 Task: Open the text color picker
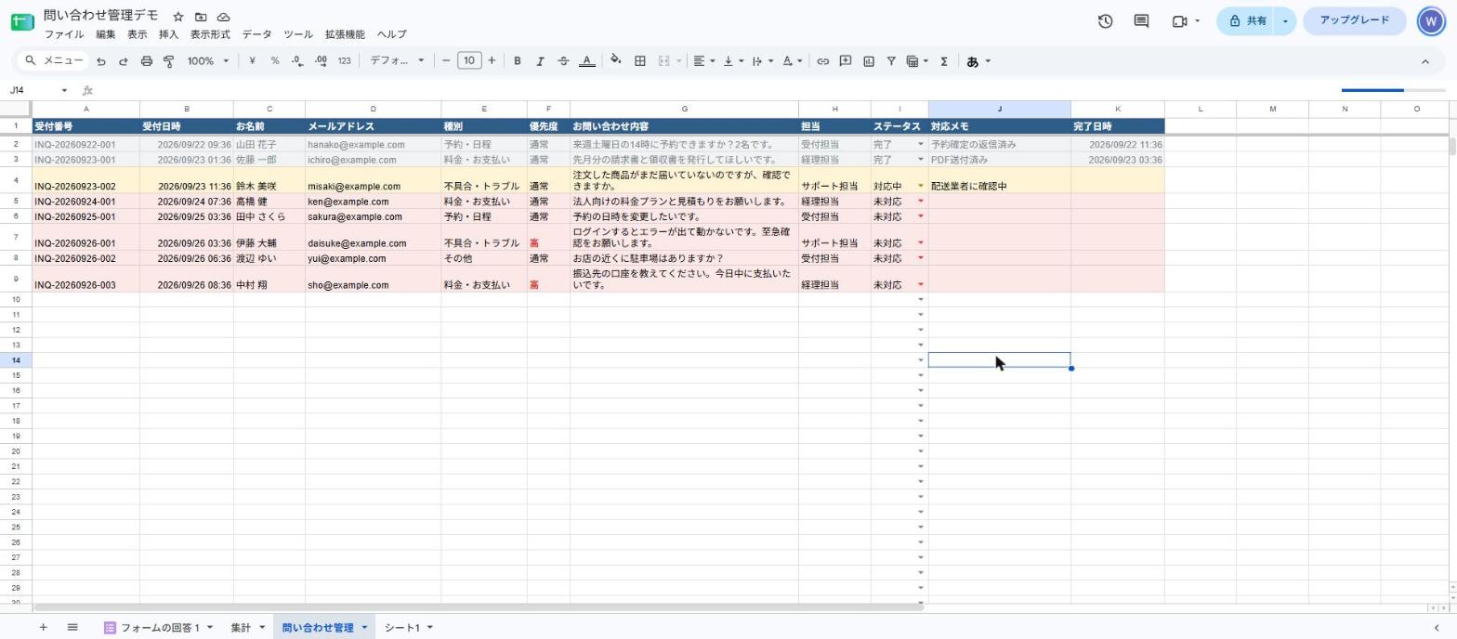click(586, 61)
